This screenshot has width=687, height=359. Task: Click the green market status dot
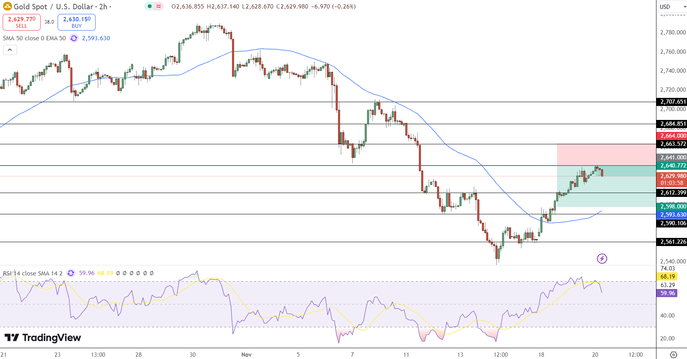coord(150,6)
